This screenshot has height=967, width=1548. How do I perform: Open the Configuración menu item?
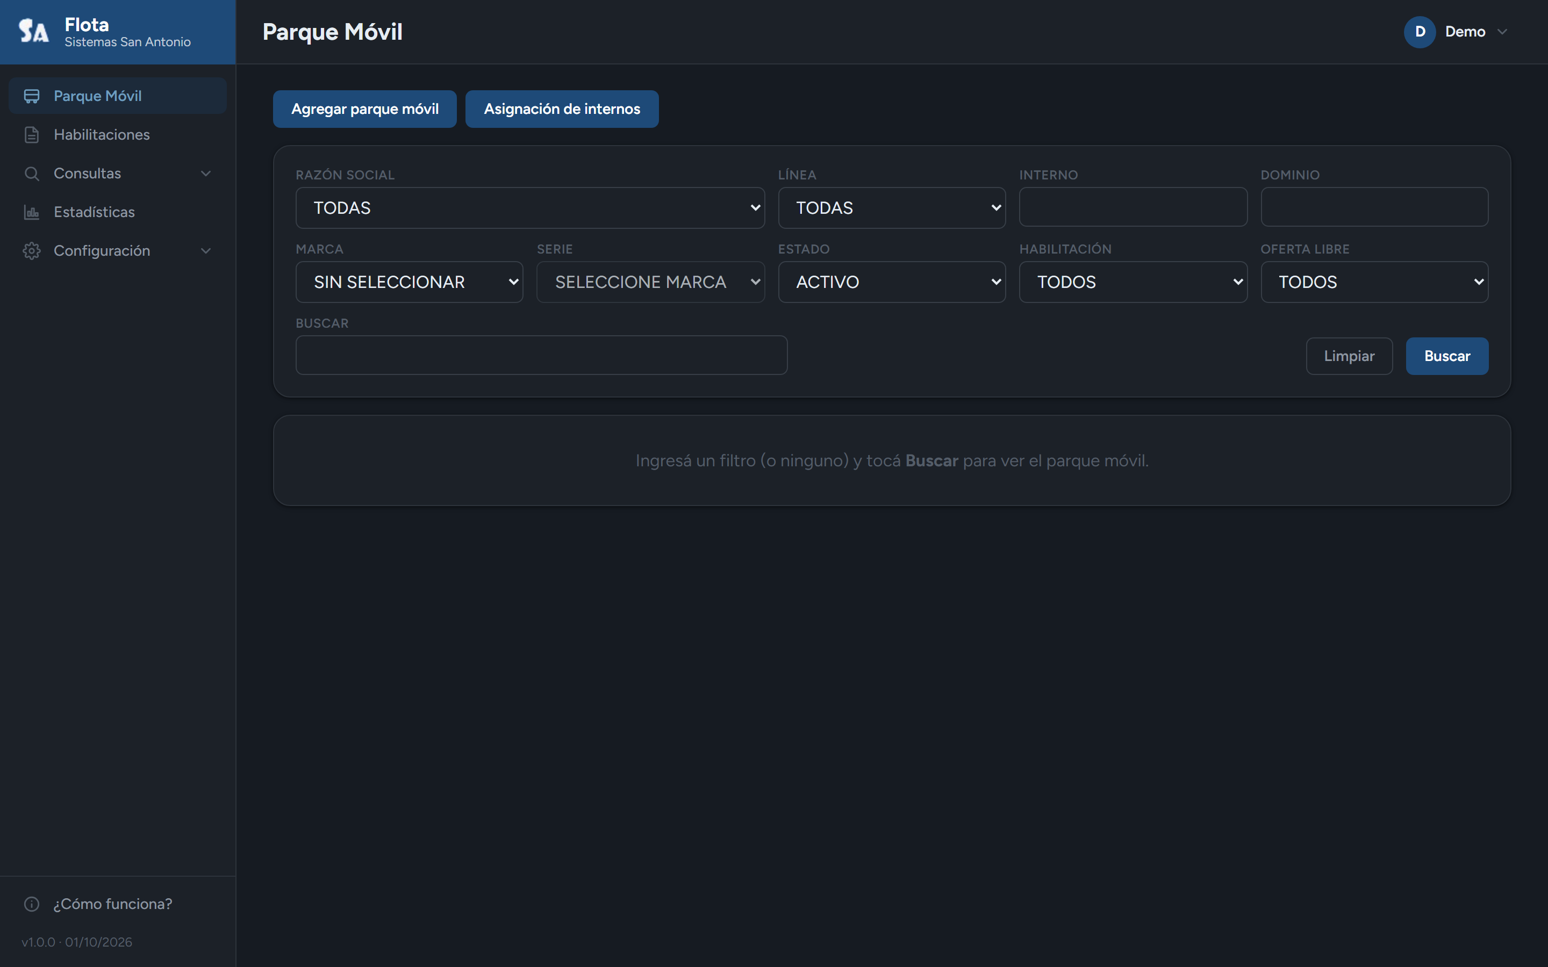118,251
